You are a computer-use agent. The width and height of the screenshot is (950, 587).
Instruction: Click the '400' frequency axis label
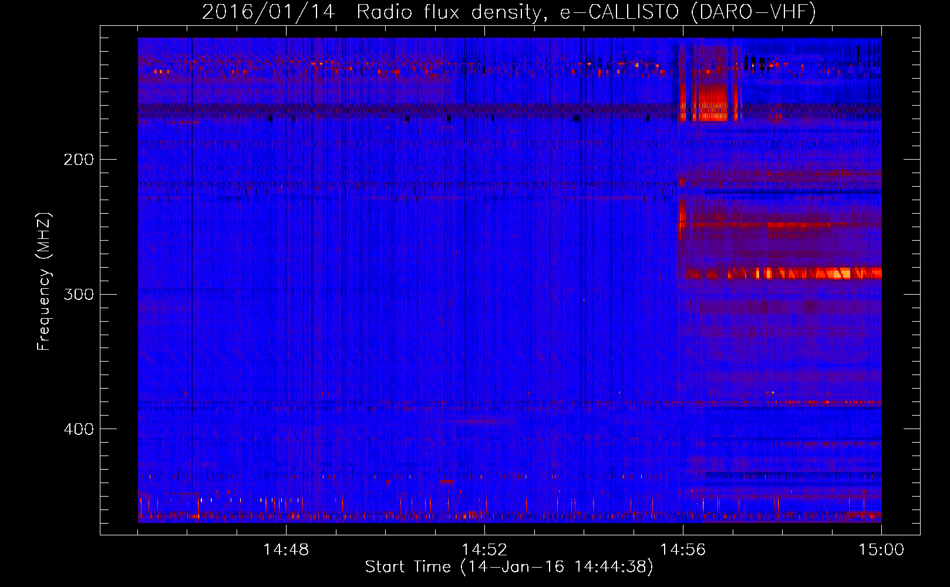click(x=79, y=429)
